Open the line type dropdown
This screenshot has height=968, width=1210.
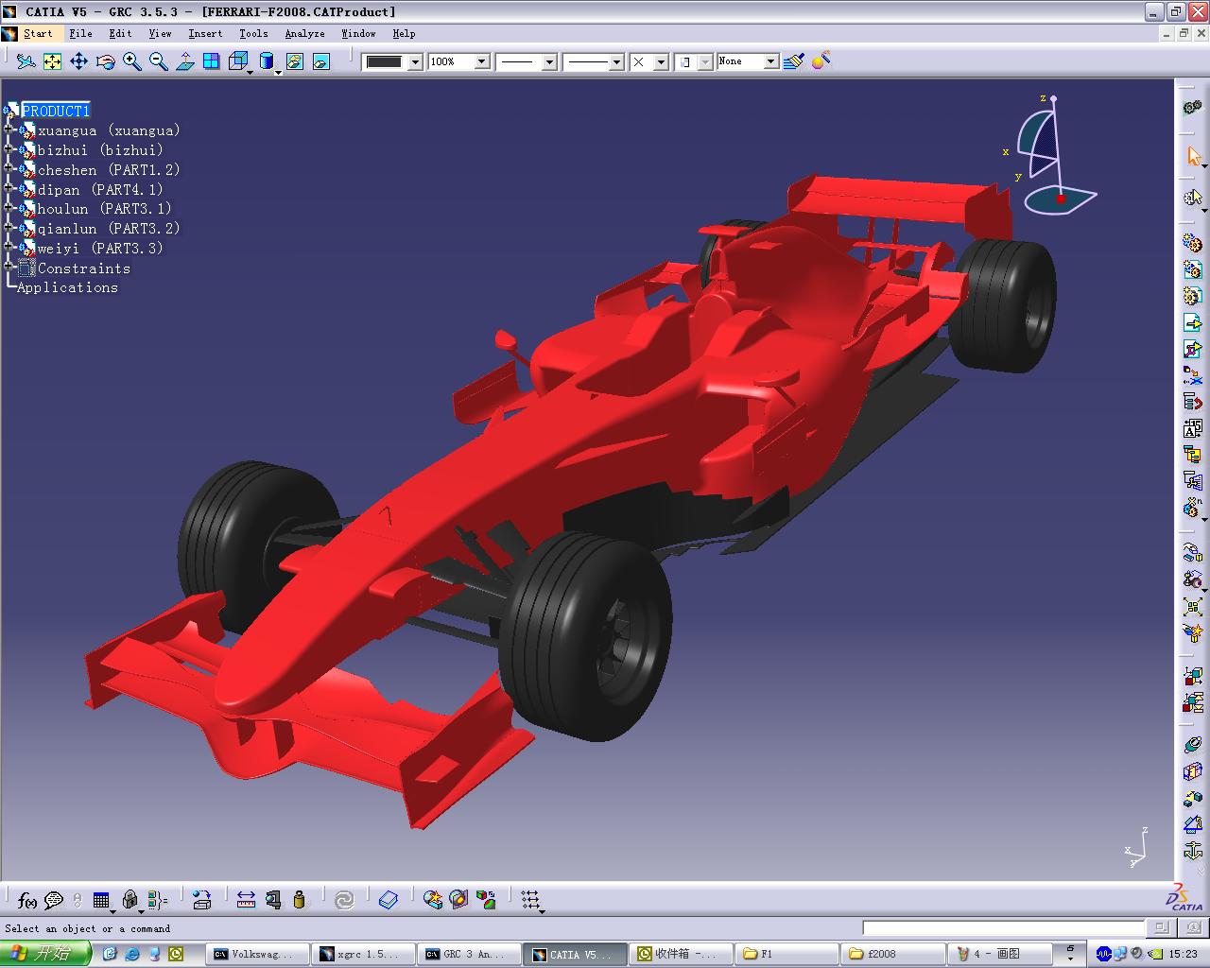pos(616,61)
